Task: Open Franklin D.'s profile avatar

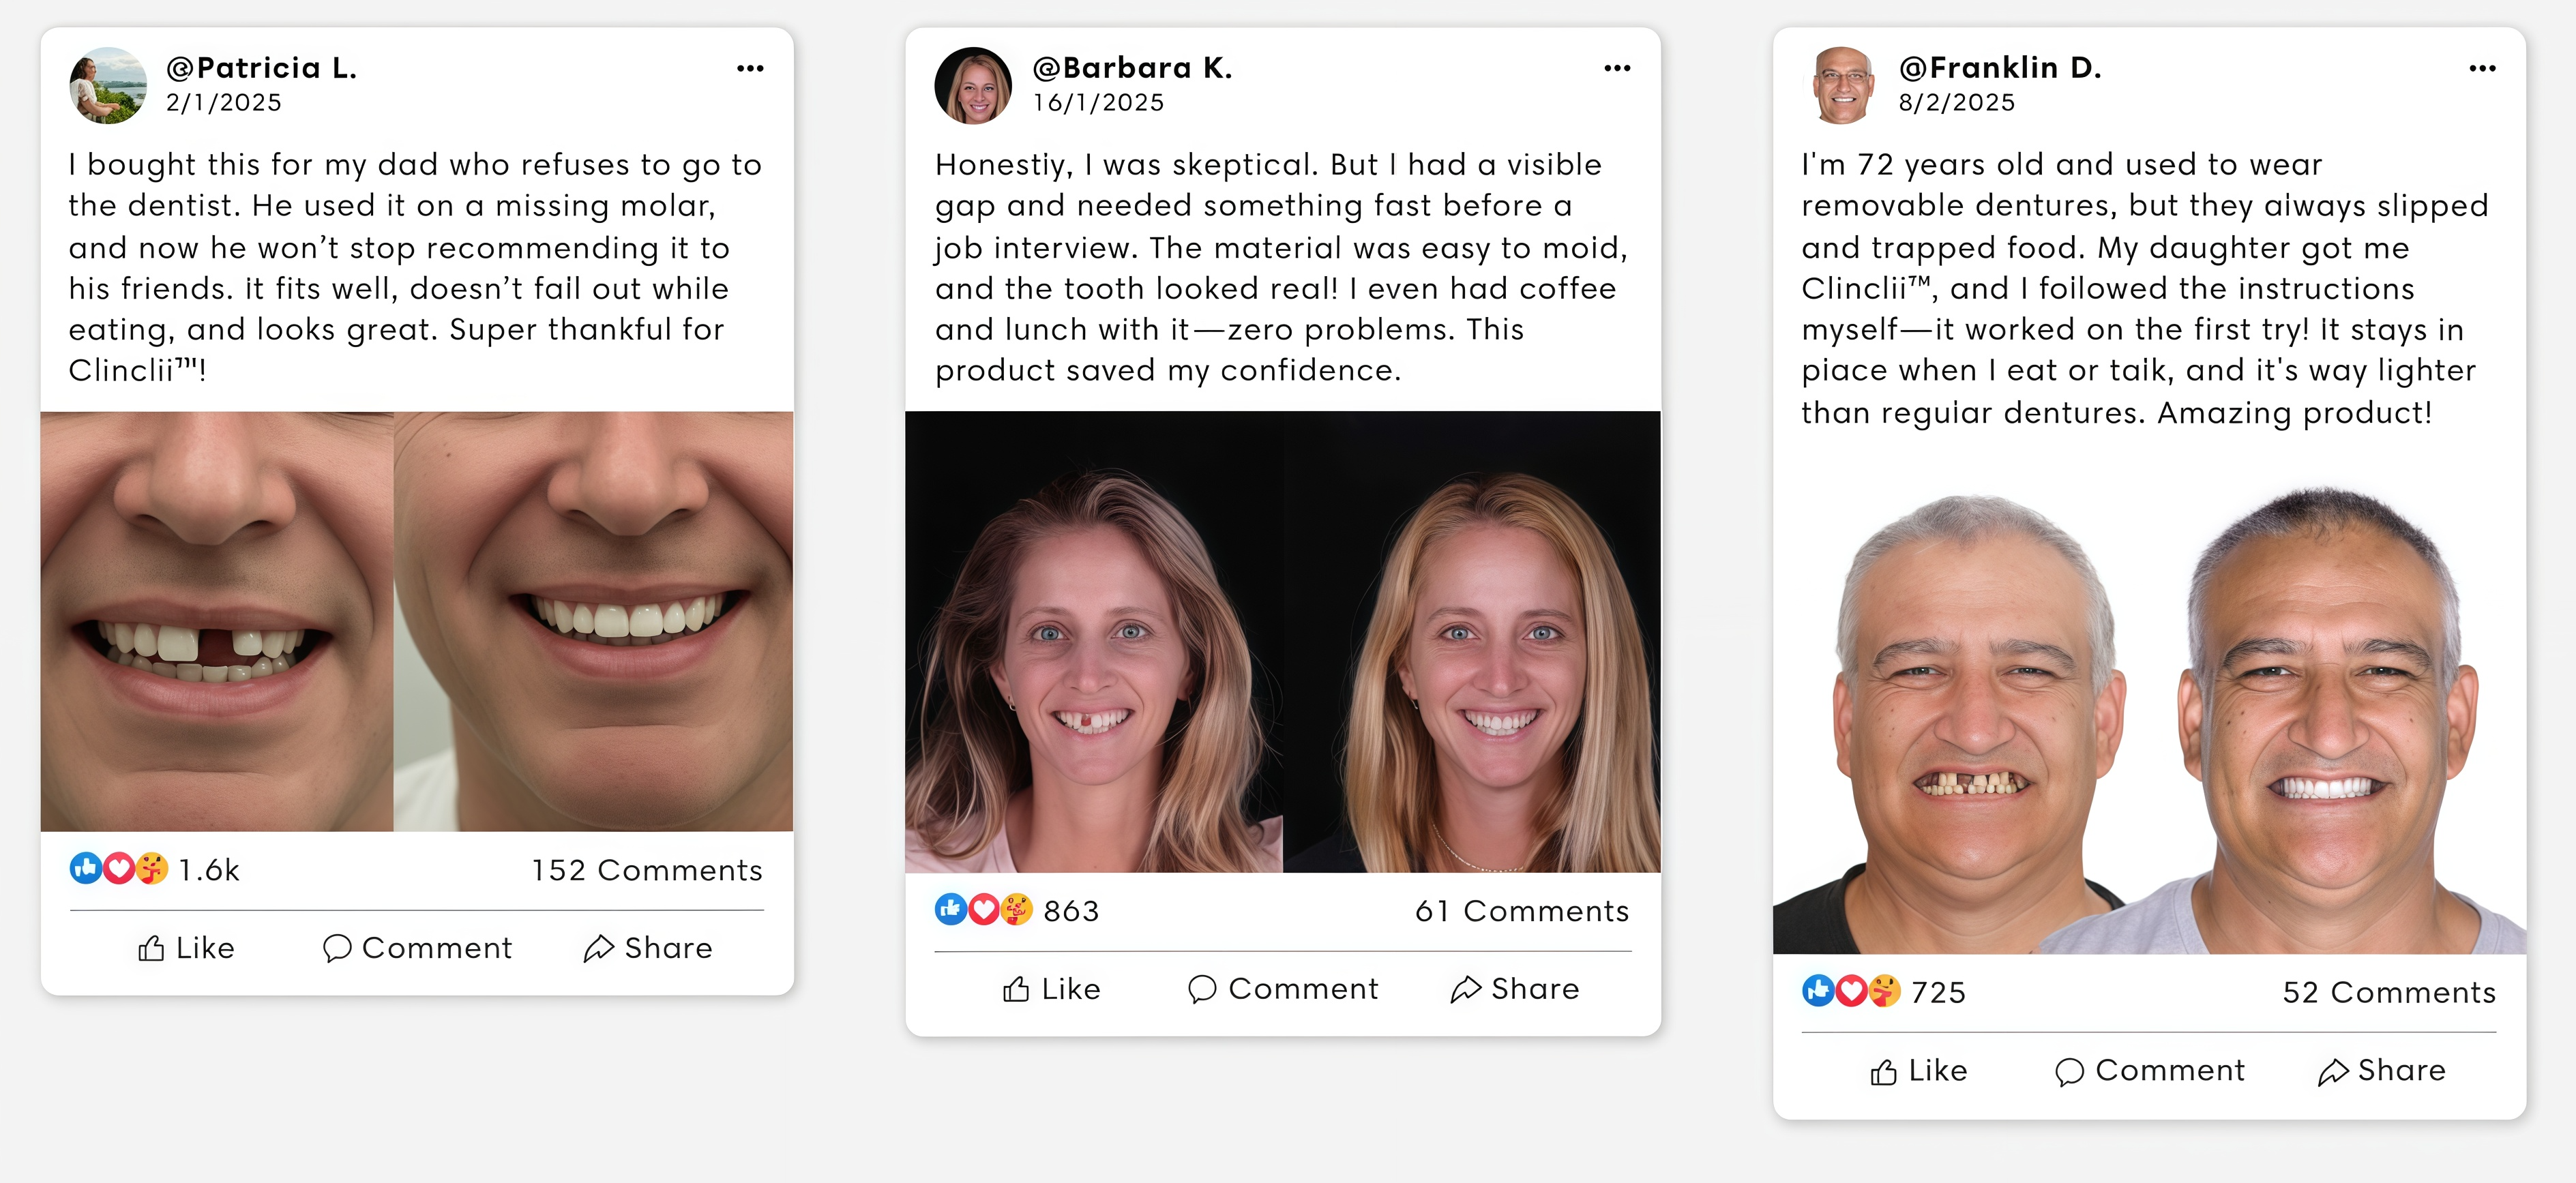Action: (x=1842, y=85)
